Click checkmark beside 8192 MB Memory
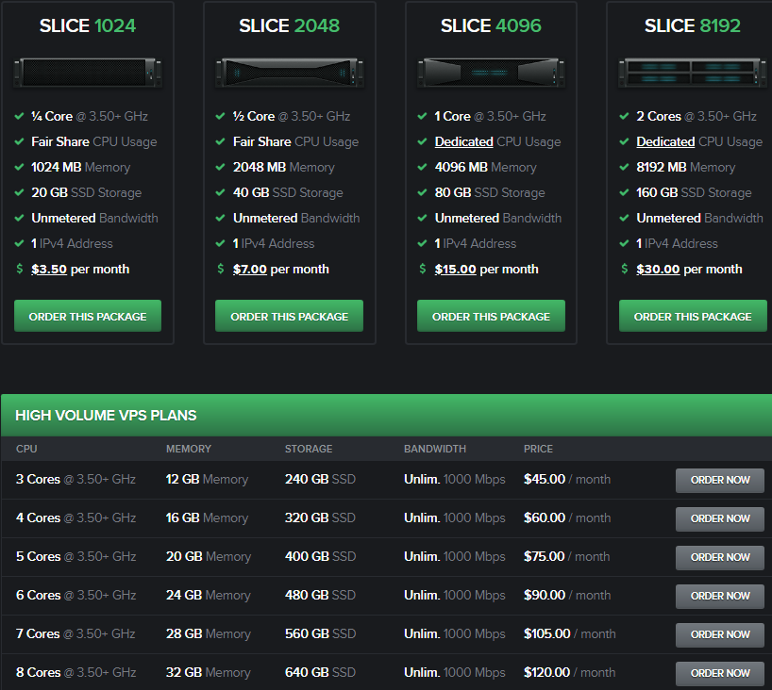772x690 pixels. click(x=624, y=167)
